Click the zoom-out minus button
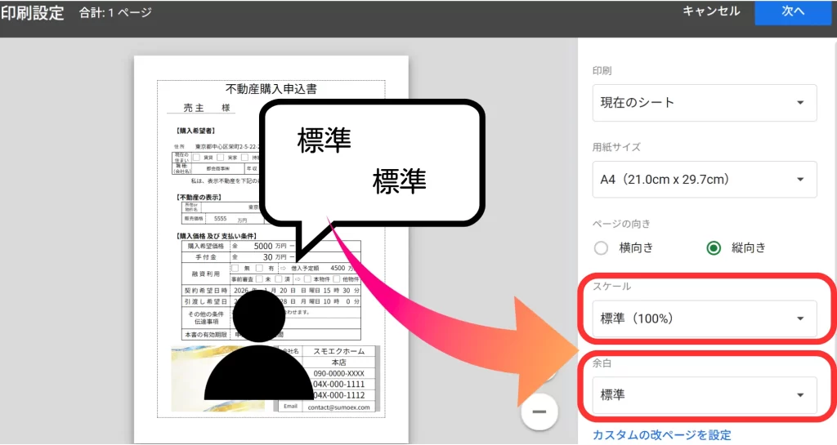Viewport: 837px width, 445px height. tap(539, 412)
